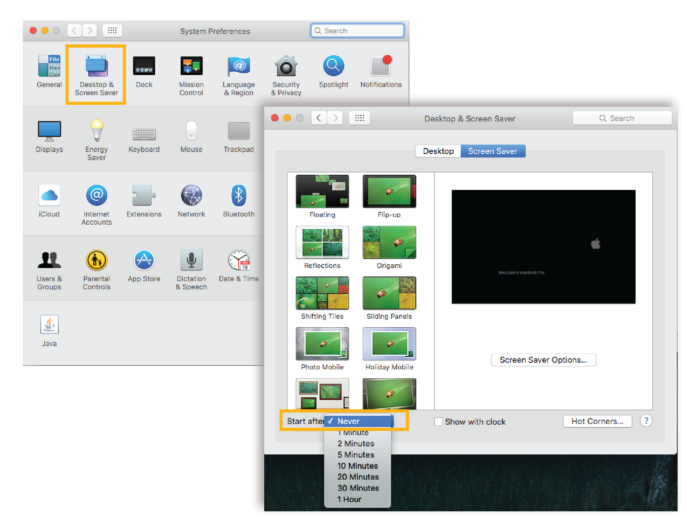This screenshot has height=521, width=687.
Task: Click the Hot Corners button
Action: point(597,421)
